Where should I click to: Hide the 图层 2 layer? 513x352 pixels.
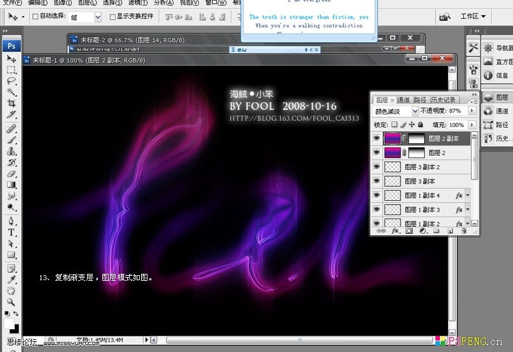376,152
